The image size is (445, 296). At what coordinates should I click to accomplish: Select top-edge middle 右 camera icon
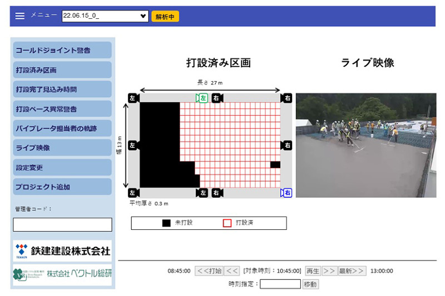click(217, 98)
